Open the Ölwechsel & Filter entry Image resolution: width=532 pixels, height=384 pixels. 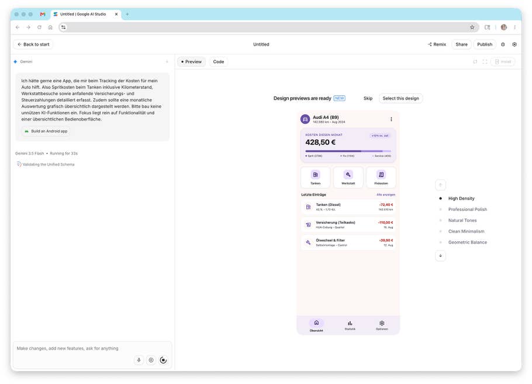[348, 242]
